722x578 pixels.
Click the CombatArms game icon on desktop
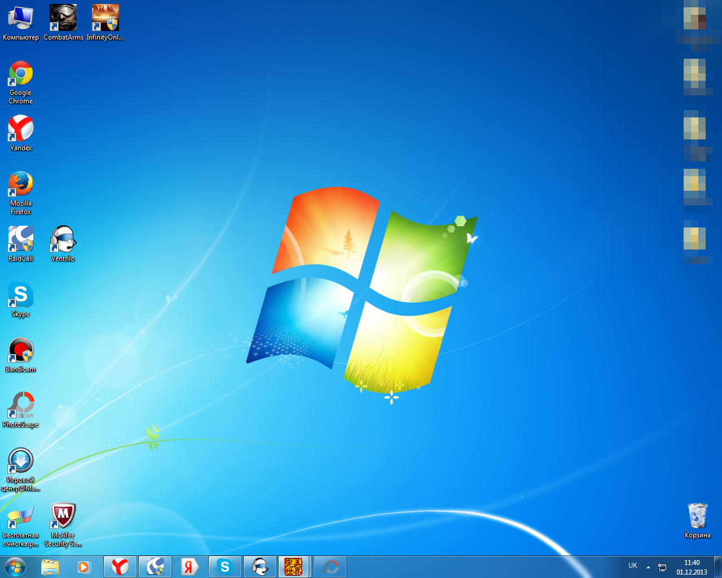point(63,18)
